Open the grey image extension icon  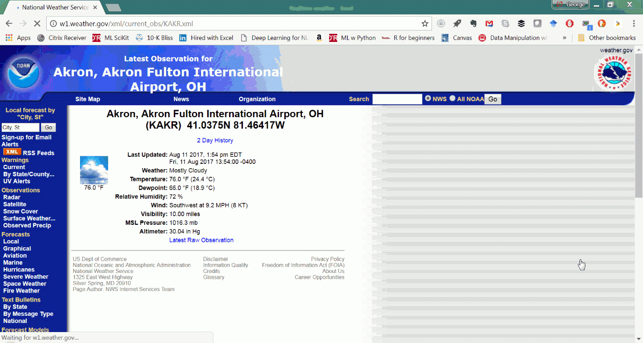point(441,23)
